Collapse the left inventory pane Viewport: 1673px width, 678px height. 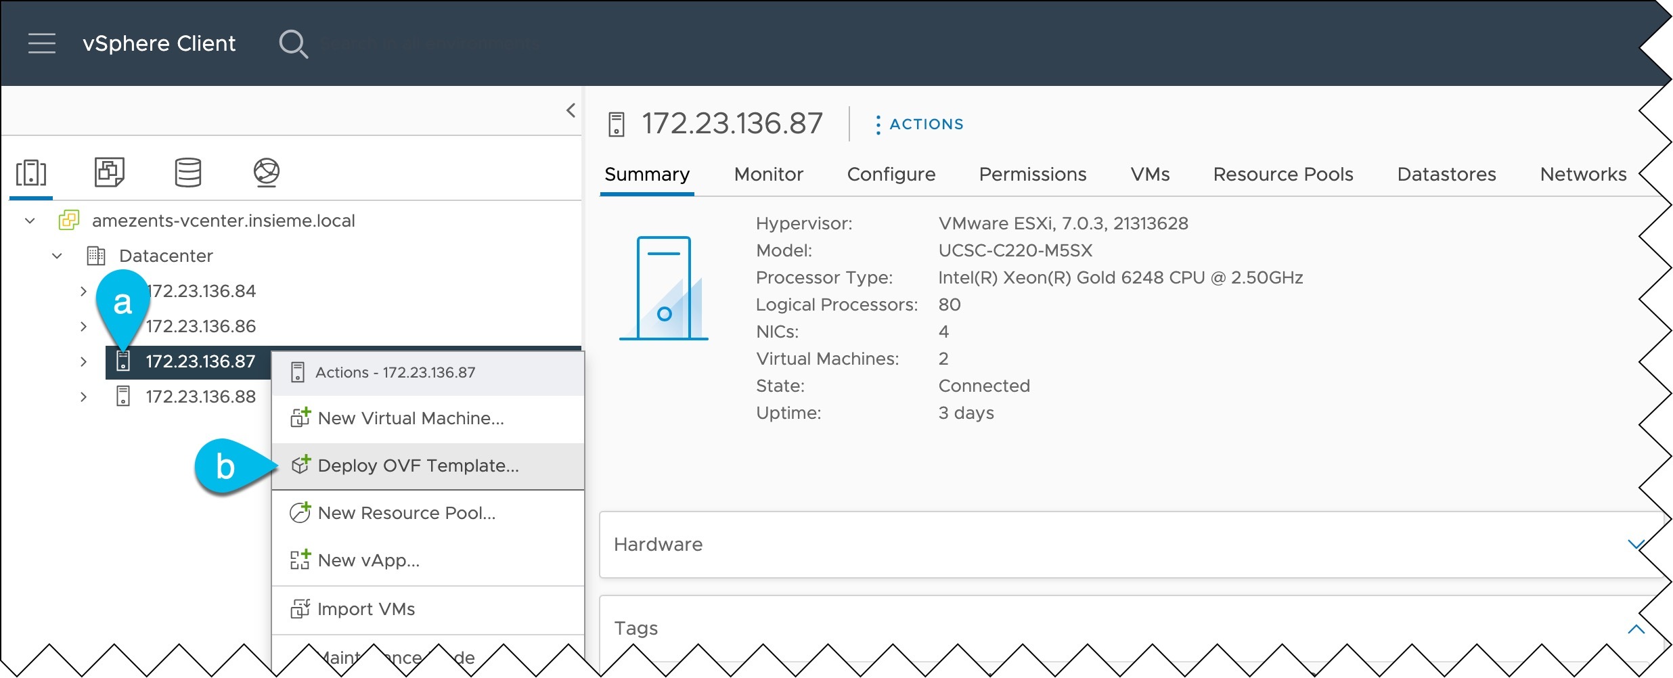coord(571,110)
